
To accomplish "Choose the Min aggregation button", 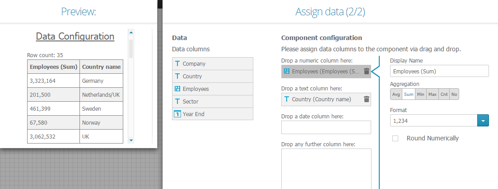I will (x=420, y=94).
